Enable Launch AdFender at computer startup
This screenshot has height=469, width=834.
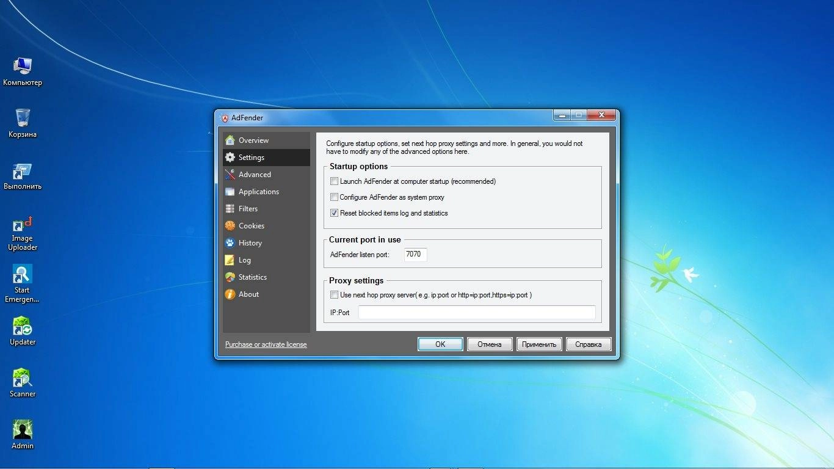tap(334, 181)
